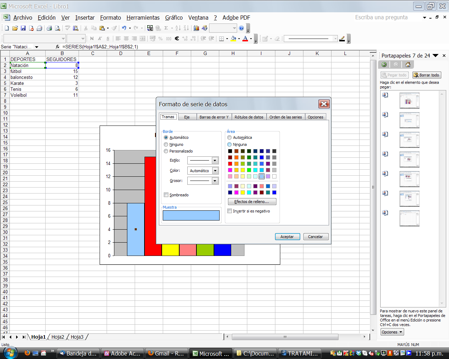Open the font name combo box
This screenshot has height=359, width=449.
tap(34, 39)
